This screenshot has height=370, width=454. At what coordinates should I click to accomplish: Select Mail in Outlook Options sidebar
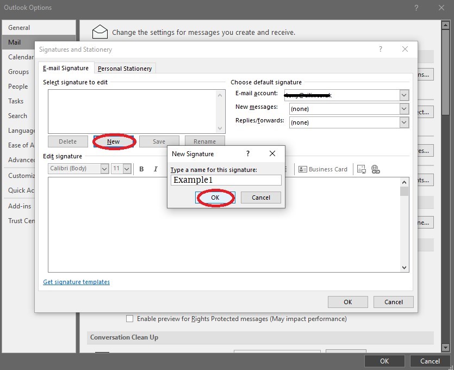tap(18, 42)
